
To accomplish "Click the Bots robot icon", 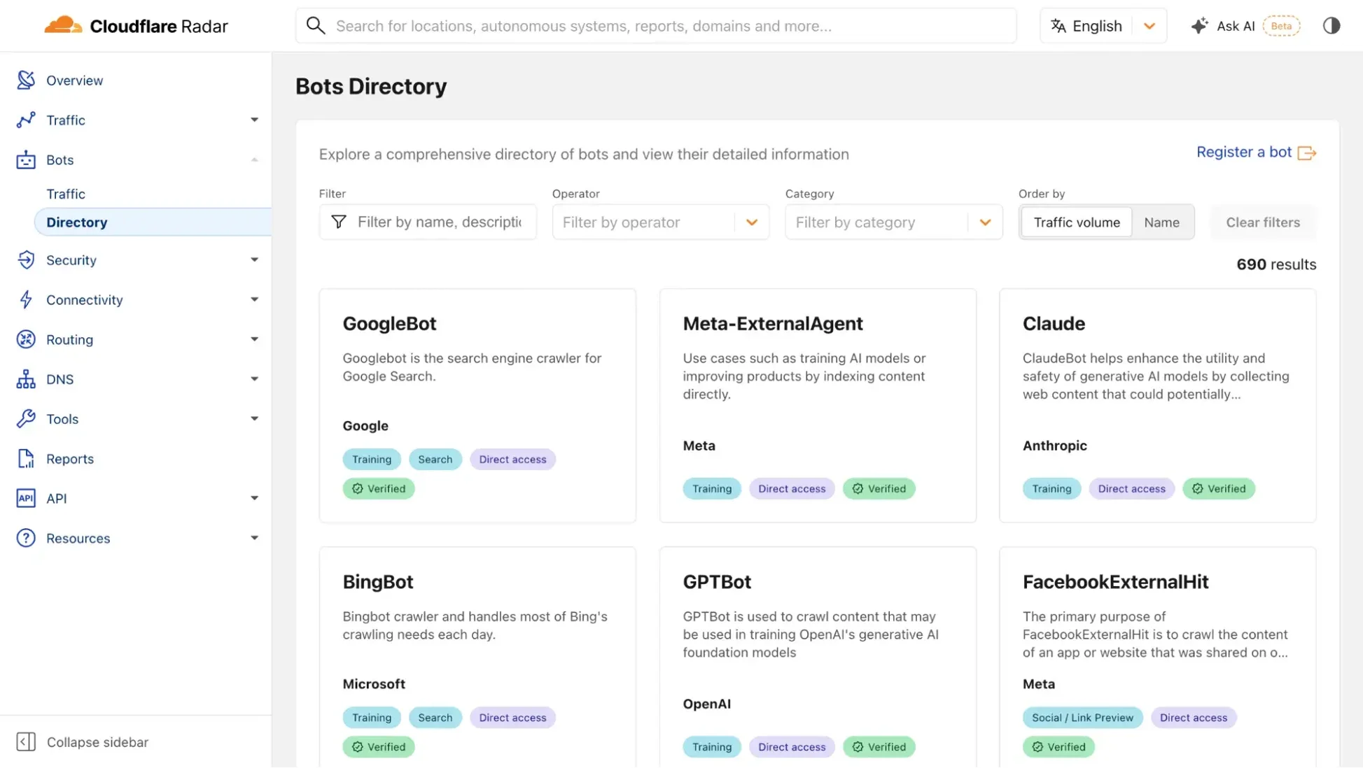I will click(x=26, y=160).
